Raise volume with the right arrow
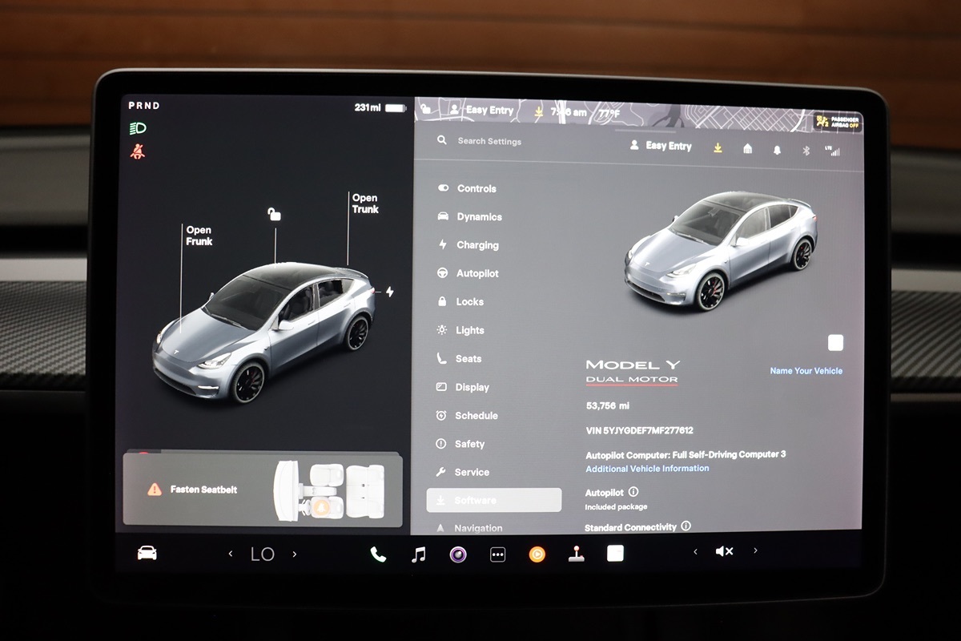This screenshot has height=641, width=961. 754,550
